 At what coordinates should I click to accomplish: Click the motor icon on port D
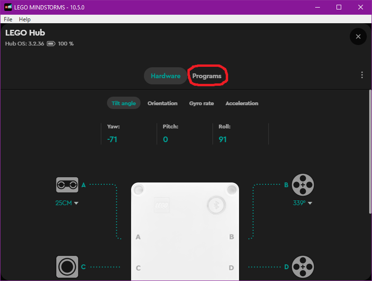tap(302, 267)
